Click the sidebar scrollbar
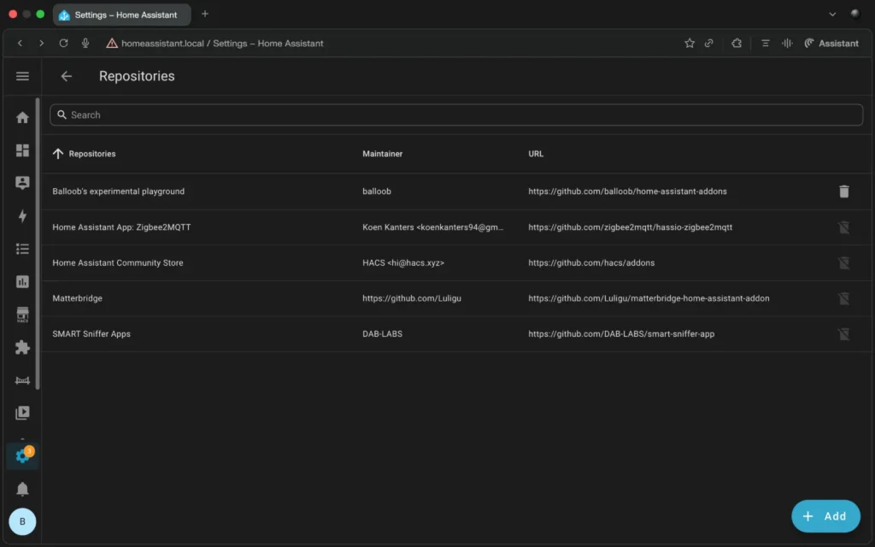Screen dimensions: 875x547 [x=38, y=244]
